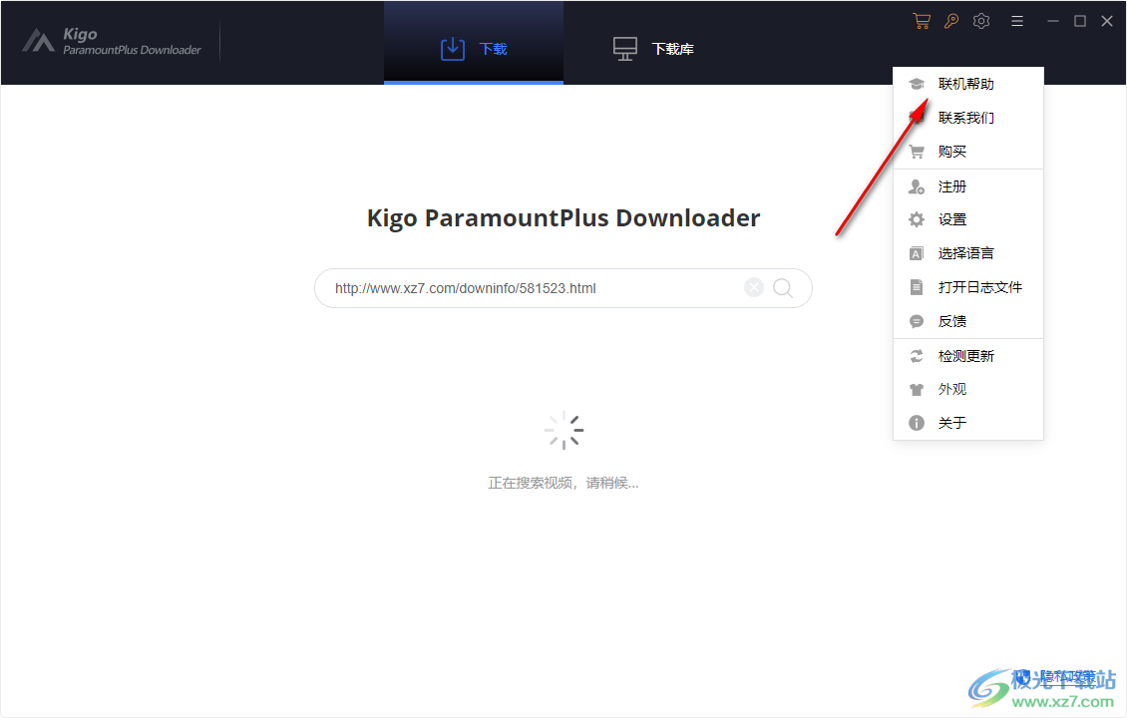Clear the URL with the X icon
Screen dimensions: 1127x718
pyautogui.click(x=753, y=288)
